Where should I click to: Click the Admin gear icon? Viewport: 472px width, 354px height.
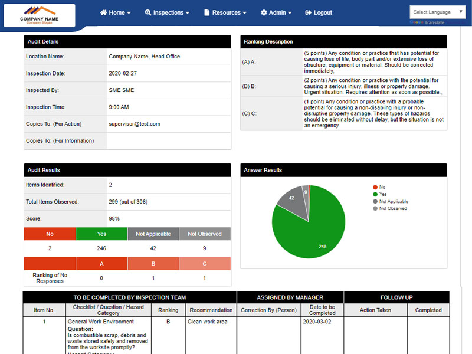[264, 12]
